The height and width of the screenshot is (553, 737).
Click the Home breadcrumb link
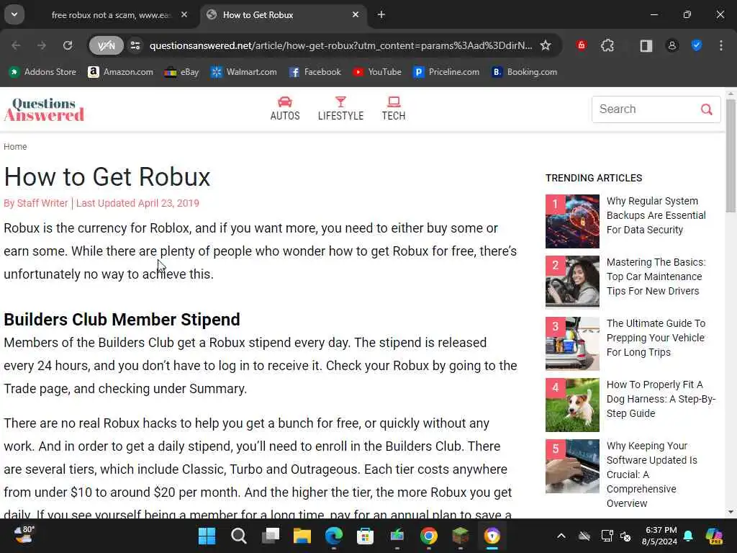16,147
